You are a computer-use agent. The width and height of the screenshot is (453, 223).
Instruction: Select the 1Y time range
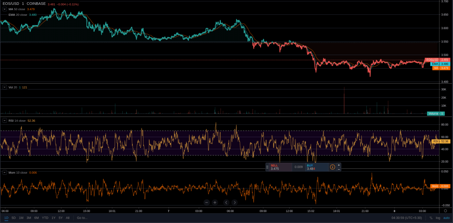pos(54,218)
